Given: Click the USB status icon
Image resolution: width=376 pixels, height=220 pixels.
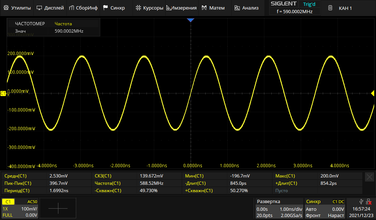Looking at the screenshot, I should click(x=361, y=201).
